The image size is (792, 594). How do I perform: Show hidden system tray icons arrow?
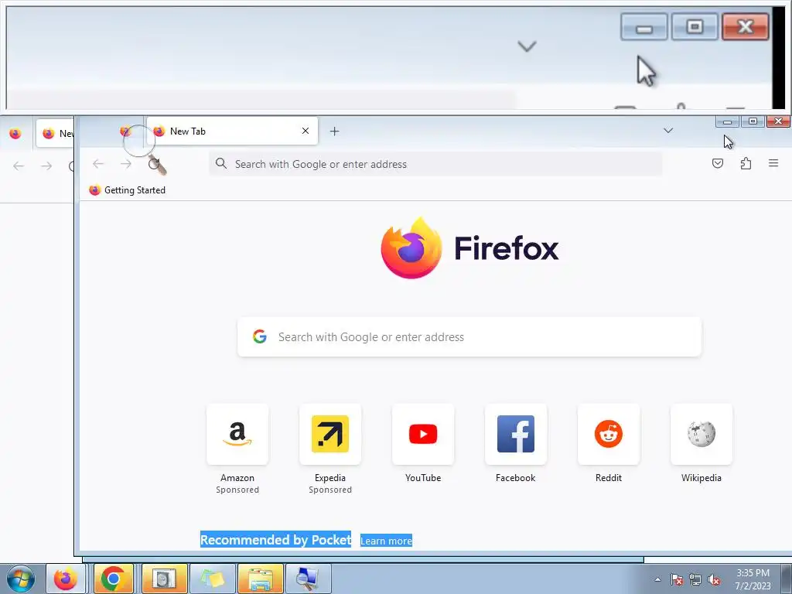pos(657,579)
